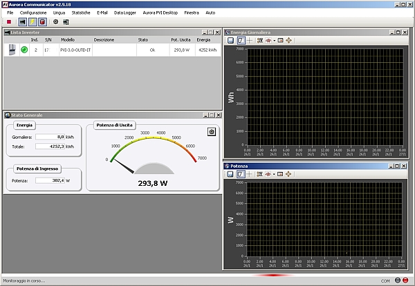Open the Aiuto menu
This screenshot has width=415, height=286.
tap(210, 12)
